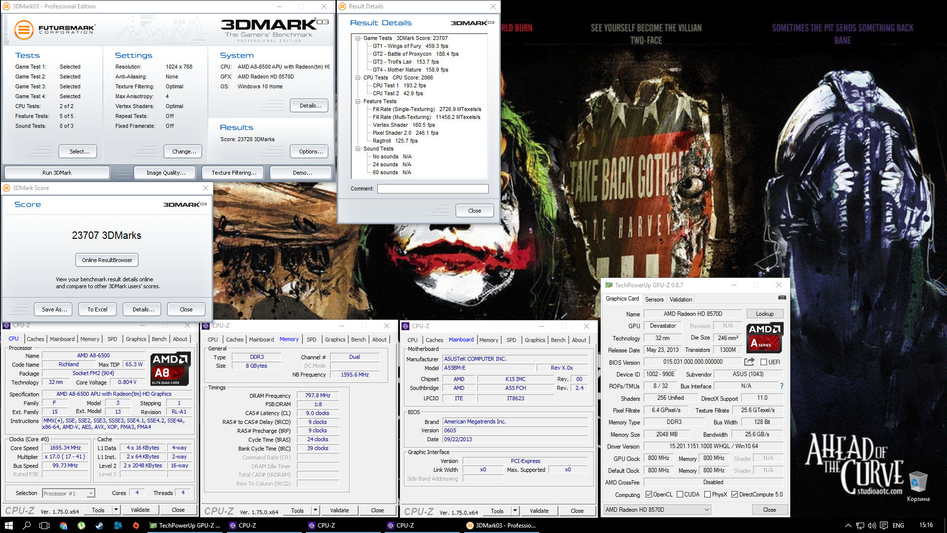The width and height of the screenshot is (947, 533).
Task: Open Bench tab in the CPU-Z Memory window
Action: (358, 340)
